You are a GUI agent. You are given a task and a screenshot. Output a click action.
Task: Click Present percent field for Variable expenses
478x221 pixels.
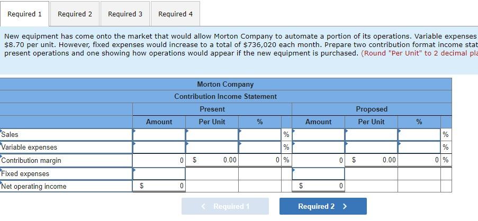260,148
